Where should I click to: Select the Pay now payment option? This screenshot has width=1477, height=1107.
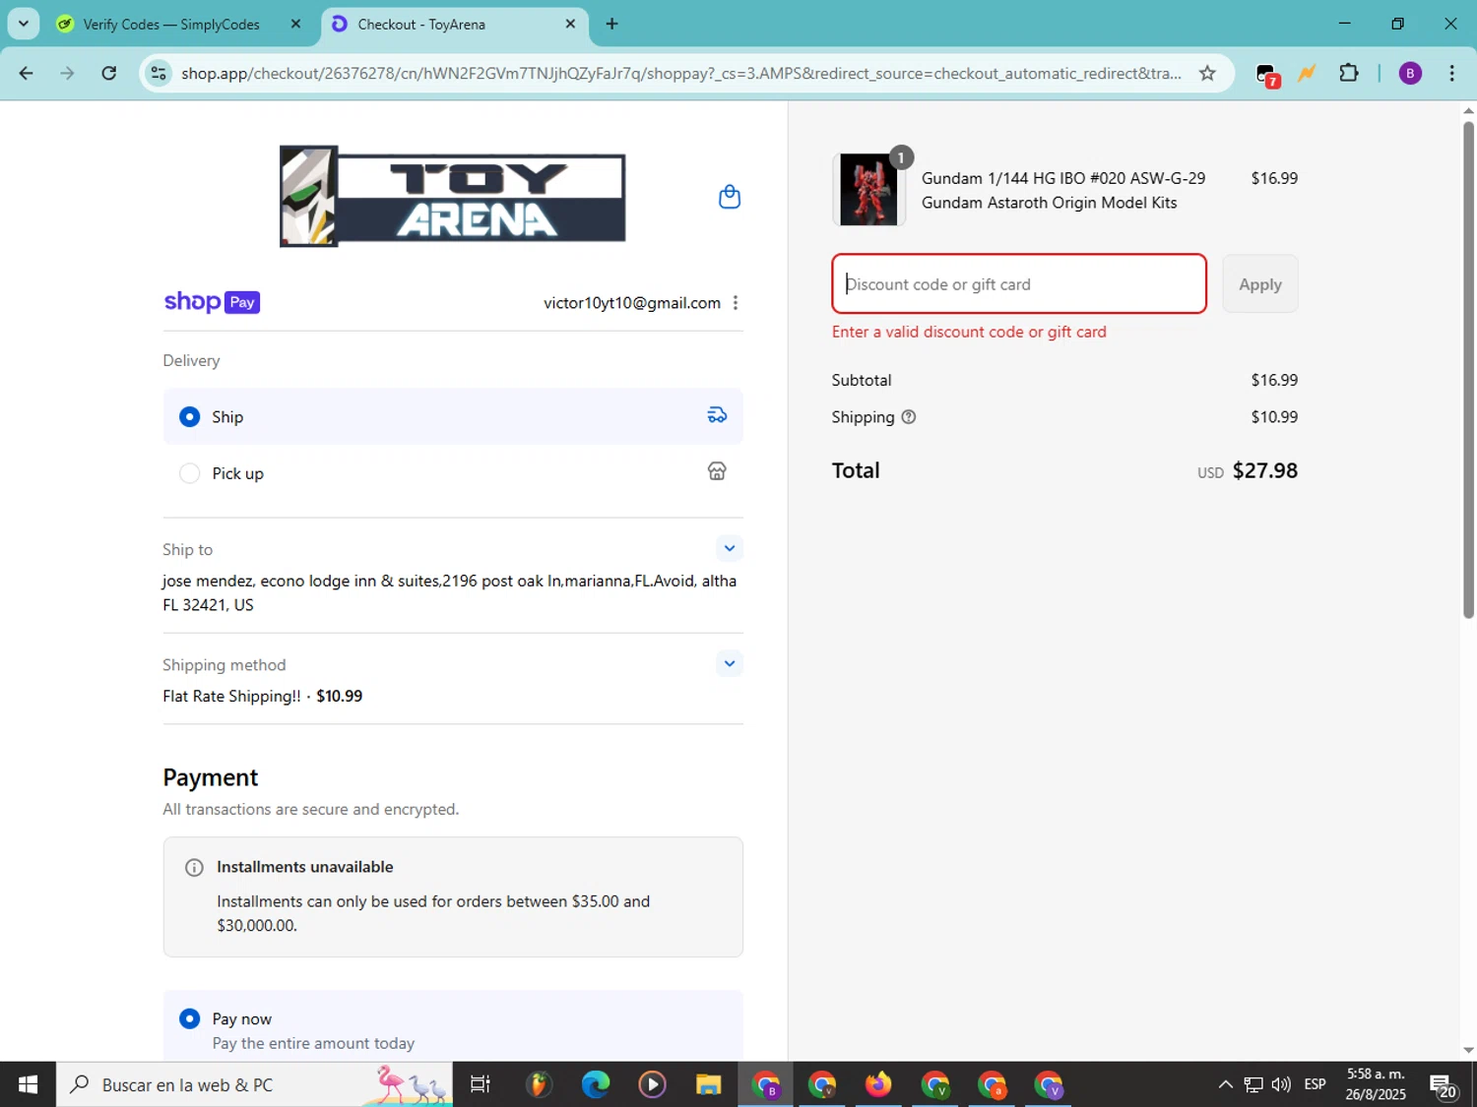(x=190, y=1018)
